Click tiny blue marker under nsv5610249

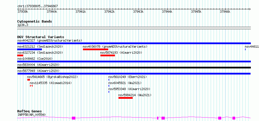coord(109,80)
